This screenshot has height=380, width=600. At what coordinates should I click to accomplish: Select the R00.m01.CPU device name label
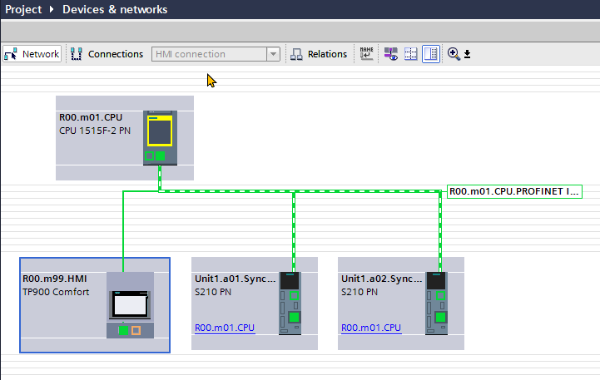(x=91, y=117)
